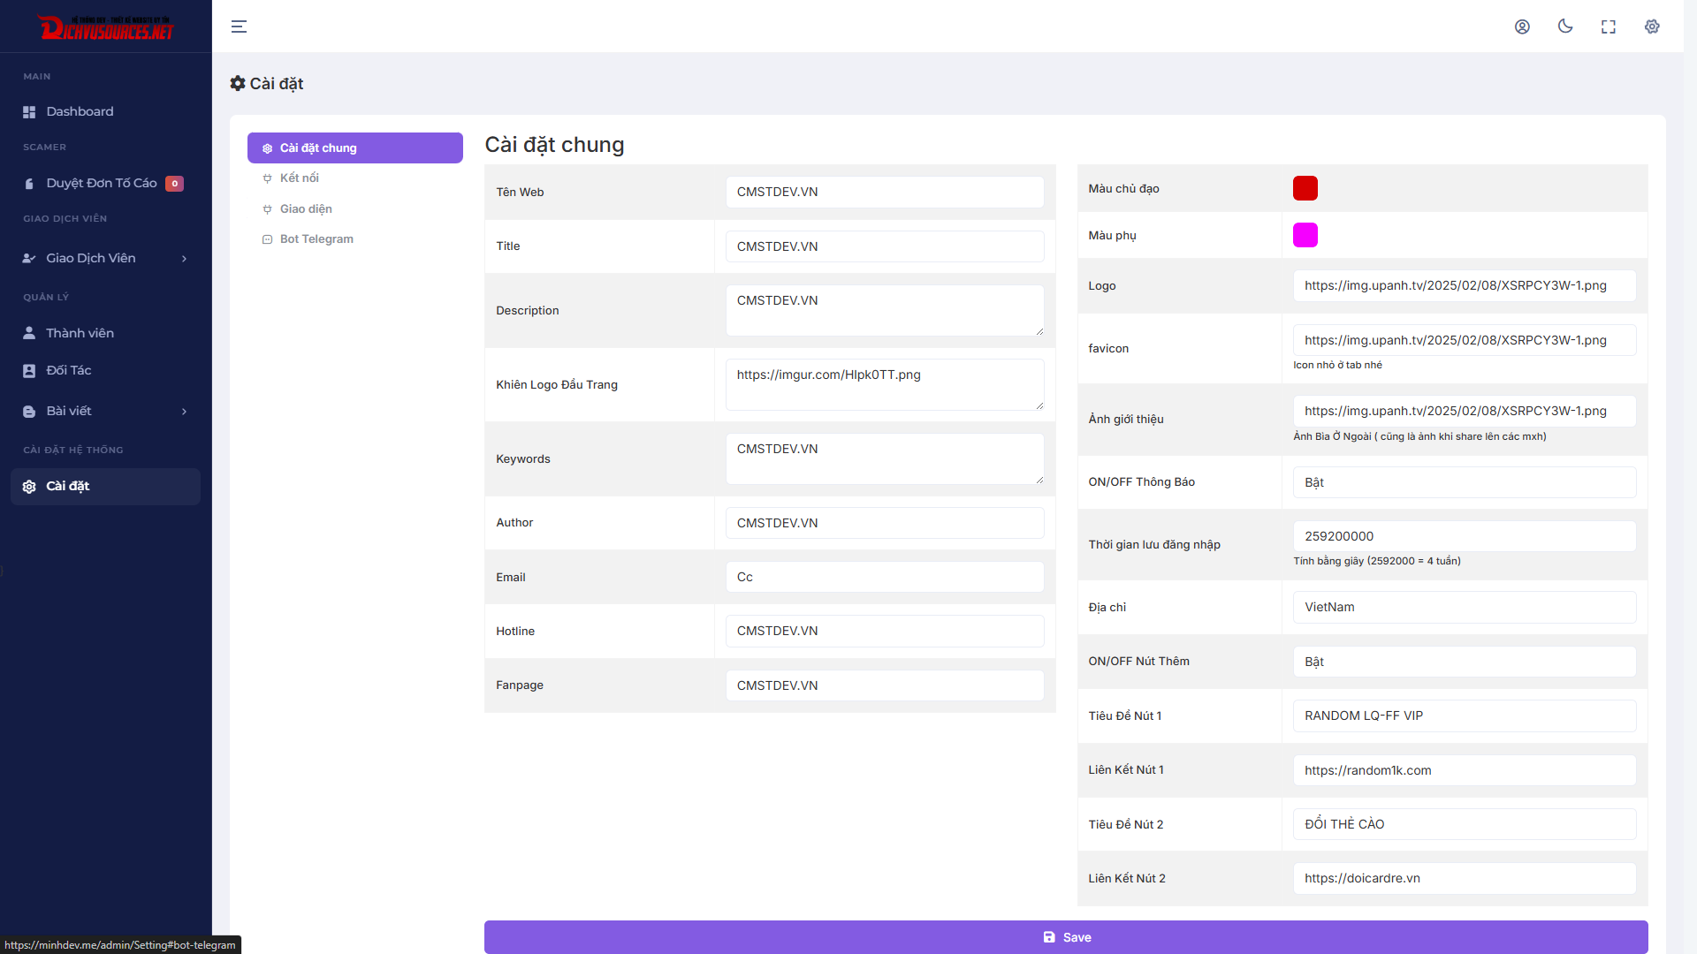Image resolution: width=1697 pixels, height=954 pixels.
Task: Click the DichVuSources.net logo
Action: (x=106, y=28)
